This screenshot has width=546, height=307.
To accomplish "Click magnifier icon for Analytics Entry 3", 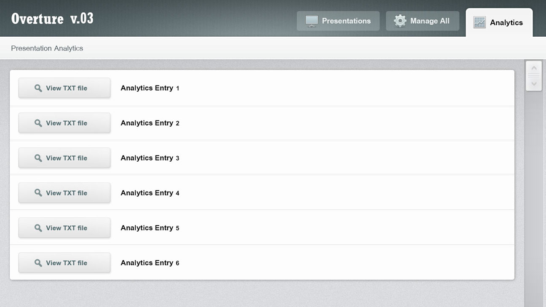I will 38,158.
